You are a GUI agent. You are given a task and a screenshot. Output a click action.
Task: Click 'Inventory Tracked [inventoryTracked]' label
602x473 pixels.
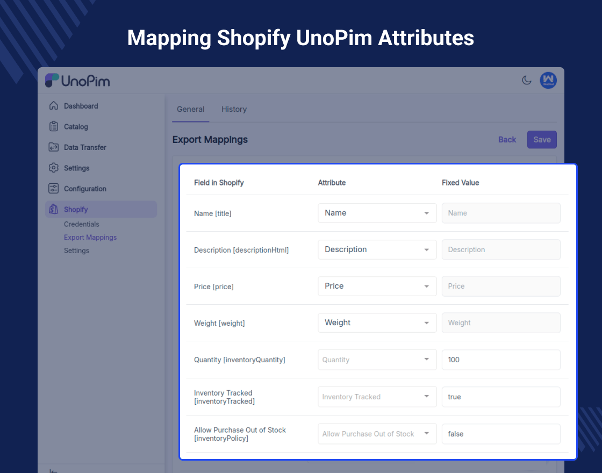[224, 397]
